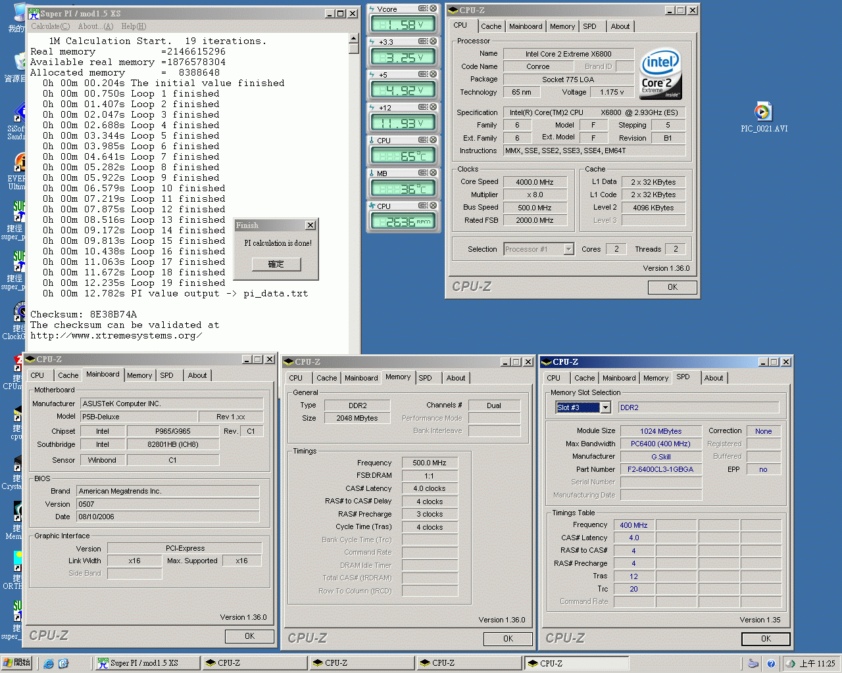Switch to Cache tab in top-right CPU-Z window
The image size is (842, 673).
click(491, 26)
